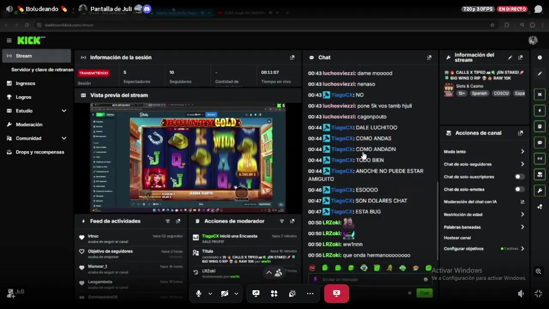The width and height of the screenshot is (549, 309).
Task: Open the camera device dropdown arrow
Action: click(236, 294)
